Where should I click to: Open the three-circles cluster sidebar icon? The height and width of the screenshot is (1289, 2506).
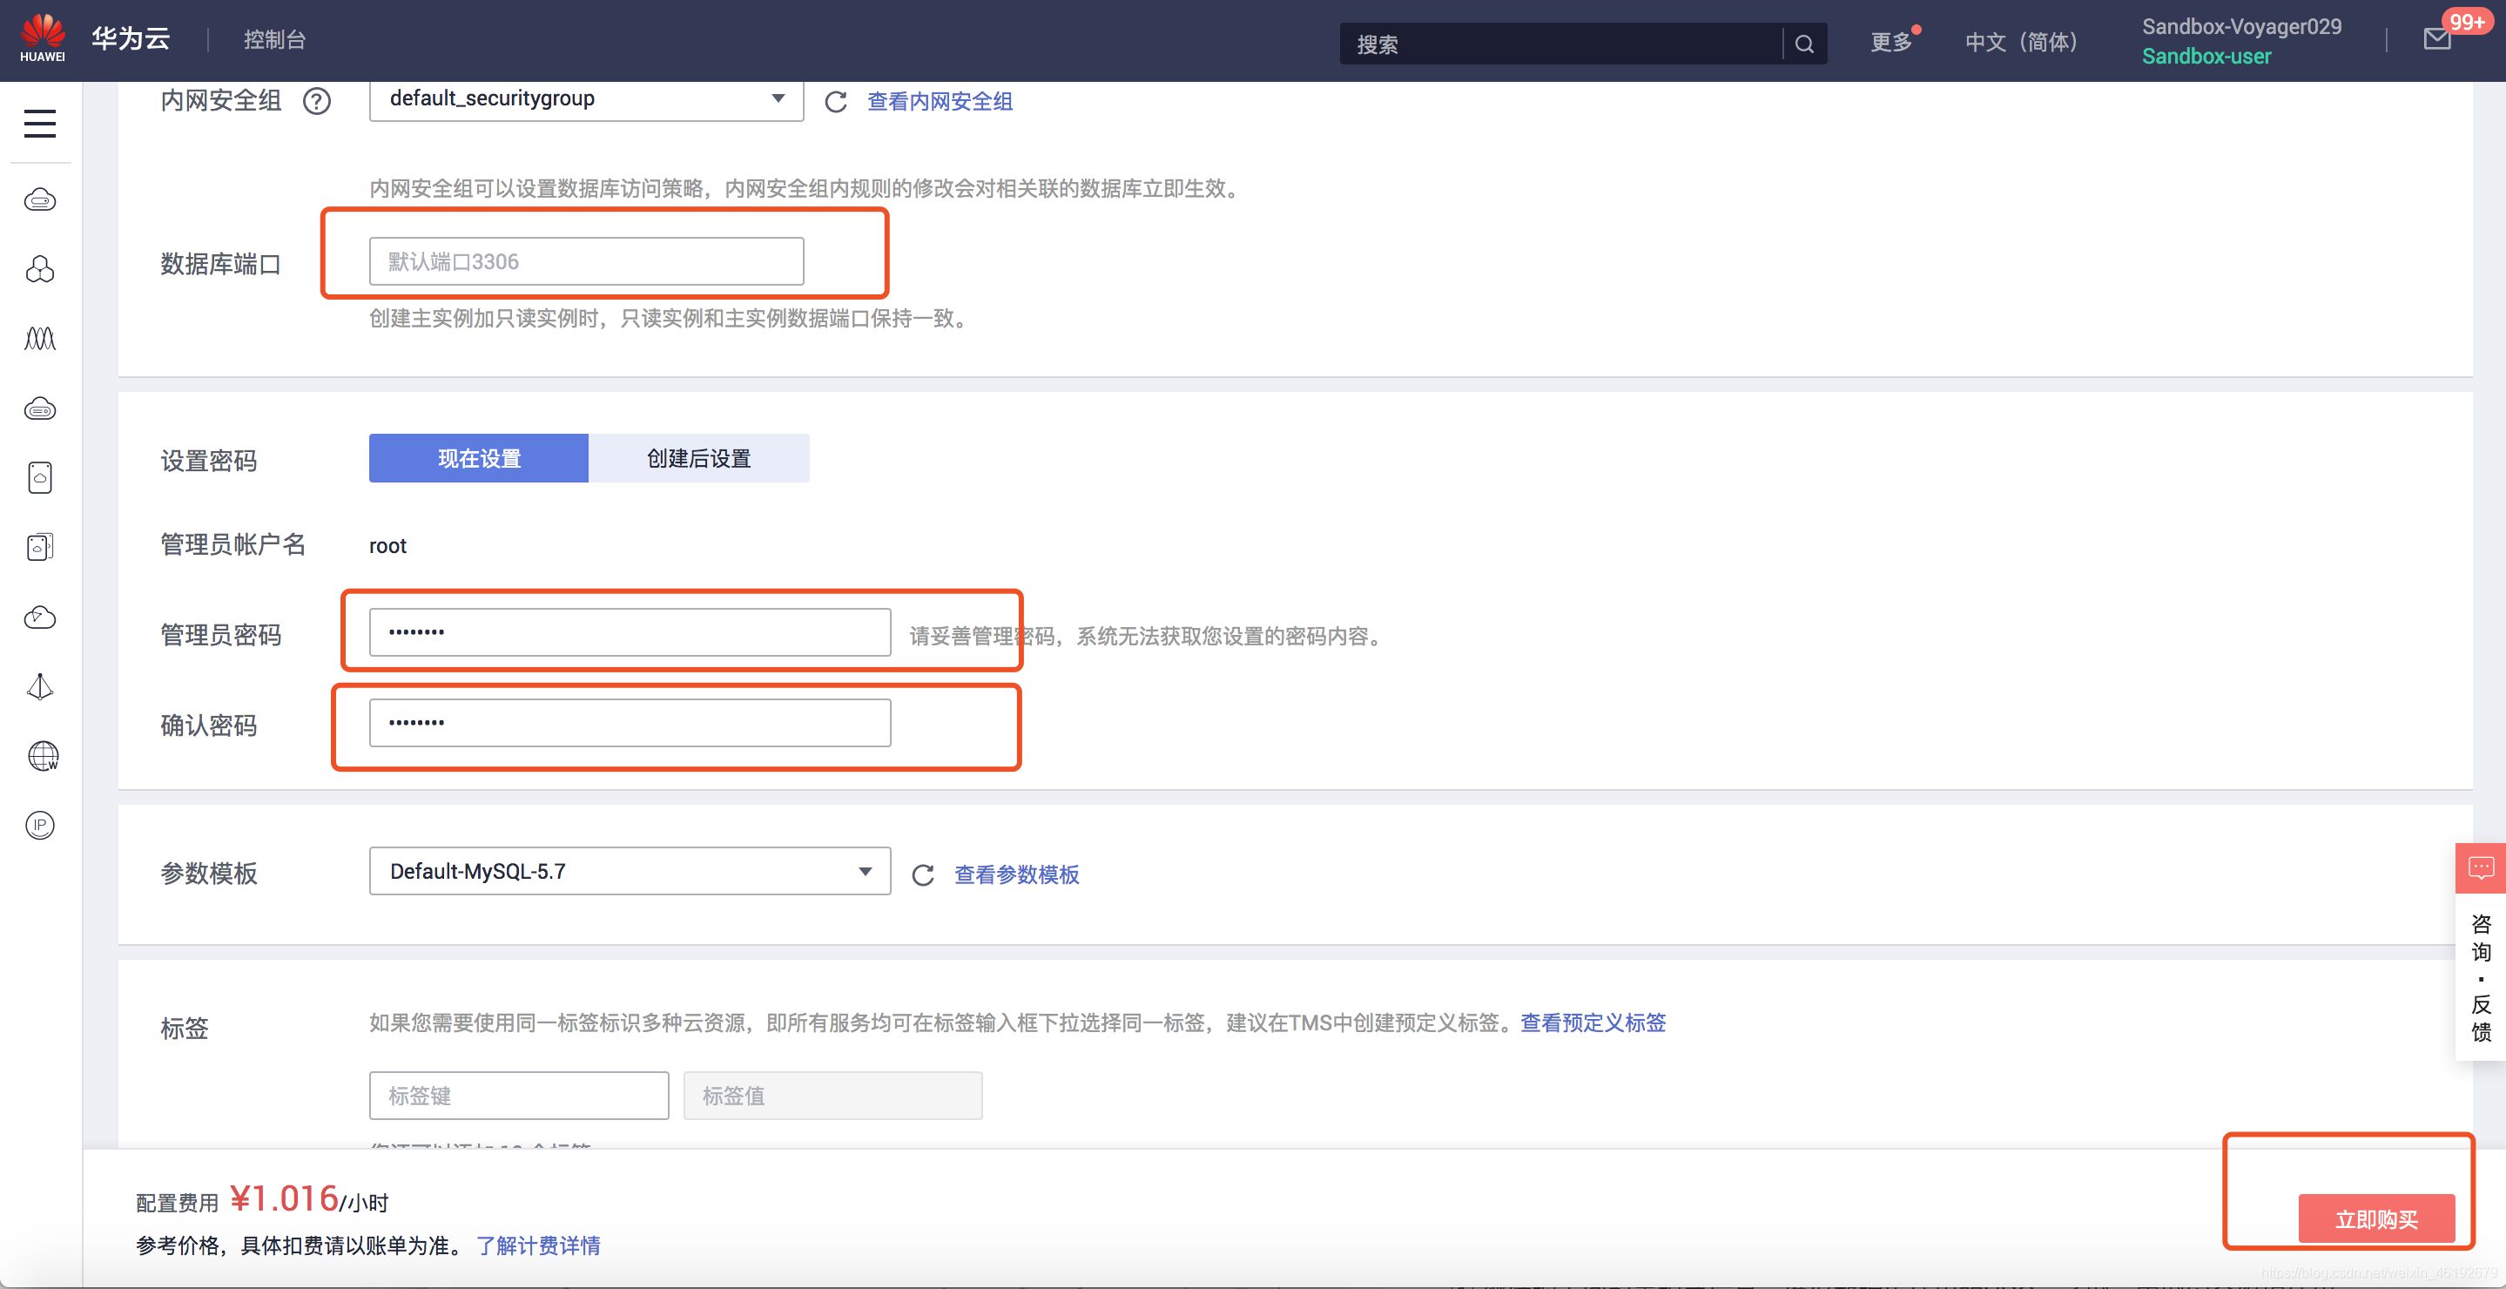coord(40,269)
